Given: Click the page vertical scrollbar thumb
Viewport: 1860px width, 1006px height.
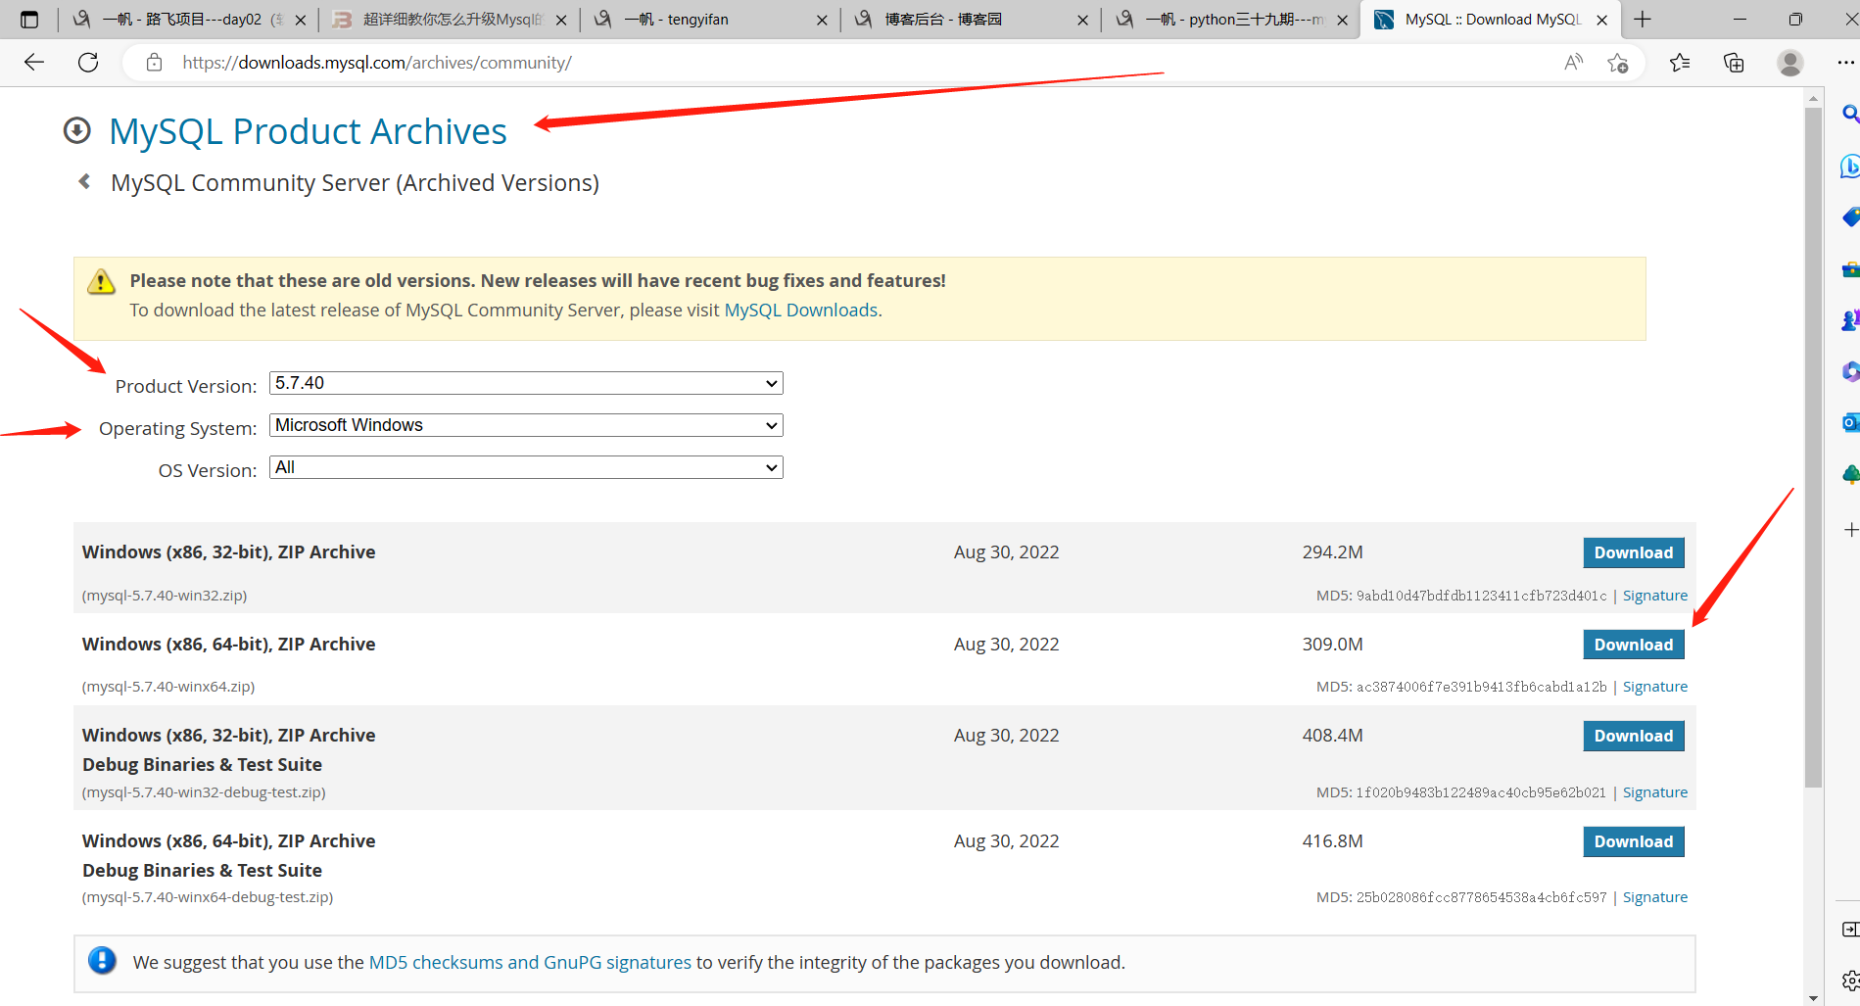Looking at the screenshot, I should (1813, 446).
